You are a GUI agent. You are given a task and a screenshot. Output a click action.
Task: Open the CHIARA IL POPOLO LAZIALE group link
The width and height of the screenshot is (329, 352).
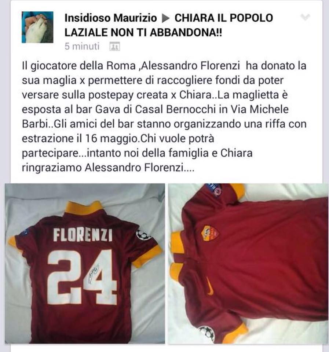pyautogui.click(x=169, y=25)
